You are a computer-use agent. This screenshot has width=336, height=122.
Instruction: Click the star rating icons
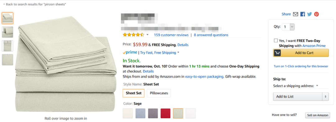[x=133, y=35]
